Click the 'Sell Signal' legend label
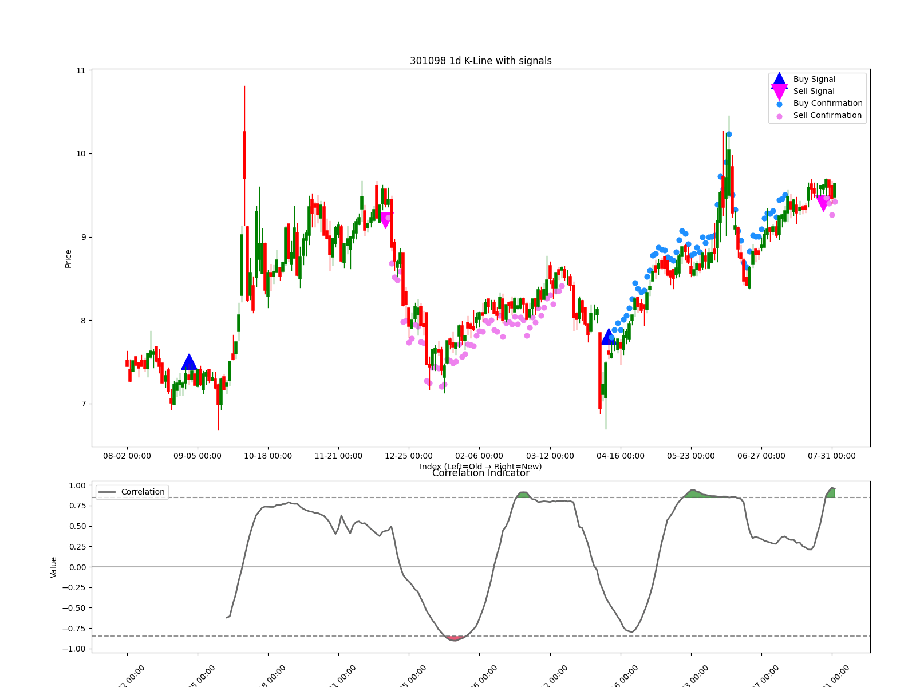The height and width of the screenshot is (687, 916). click(x=814, y=92)
